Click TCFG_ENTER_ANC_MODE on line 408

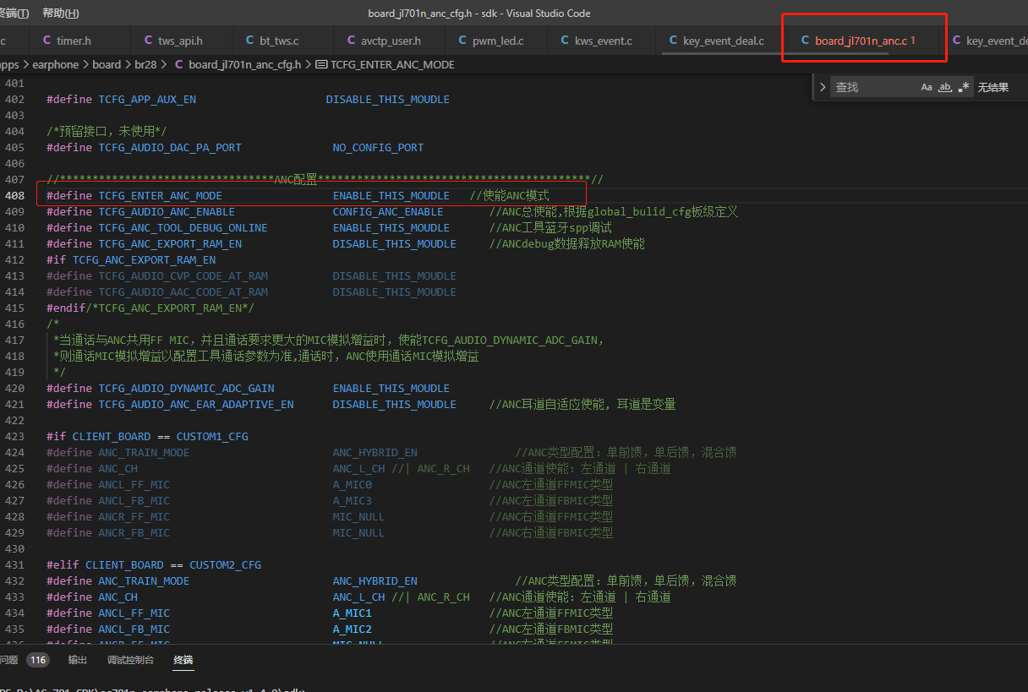coord(160,196)
